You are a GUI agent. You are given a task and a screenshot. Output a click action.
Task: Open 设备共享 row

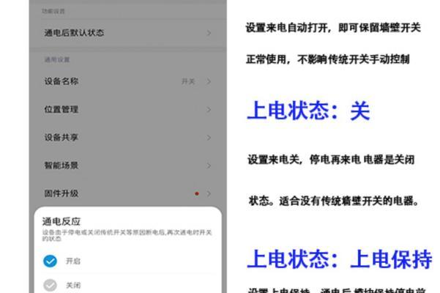click(127, 138)
